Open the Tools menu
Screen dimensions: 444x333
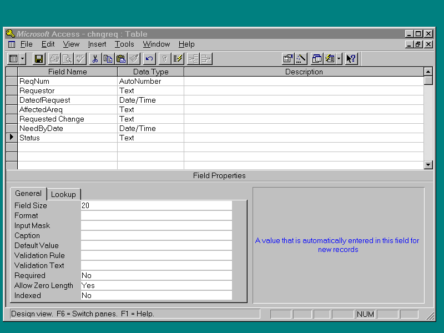[x=124, y=44]
